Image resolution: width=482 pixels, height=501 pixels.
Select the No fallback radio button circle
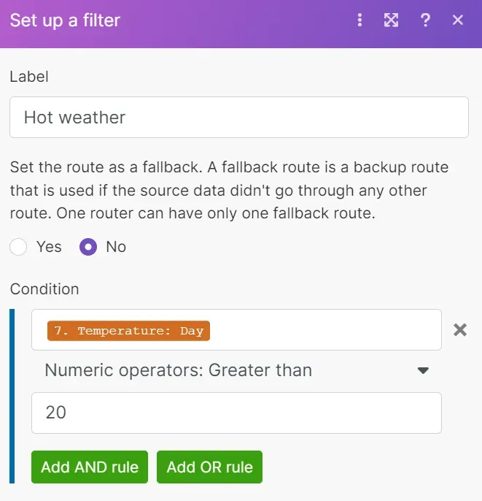[x=88, y=247]
